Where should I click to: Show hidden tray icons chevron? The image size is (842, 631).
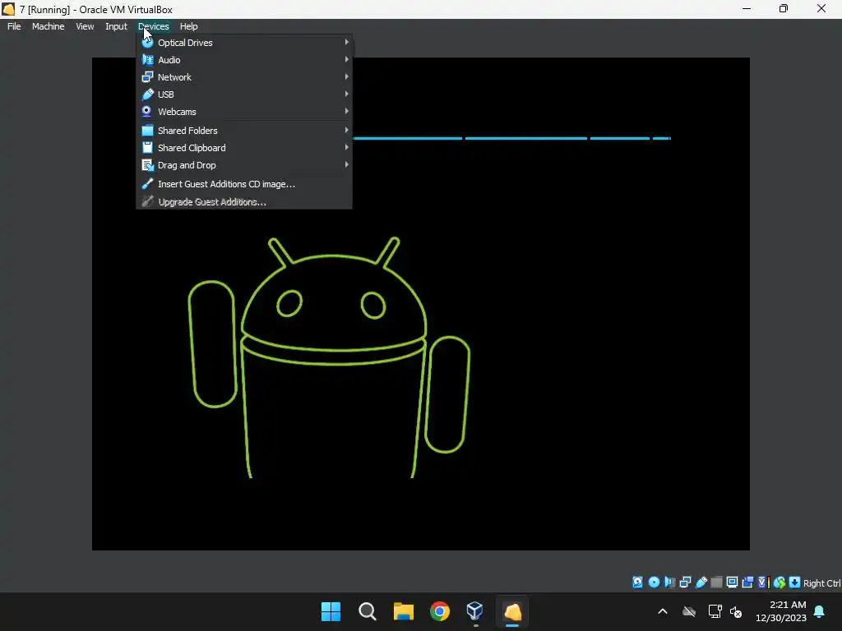(x=663, y=611)
